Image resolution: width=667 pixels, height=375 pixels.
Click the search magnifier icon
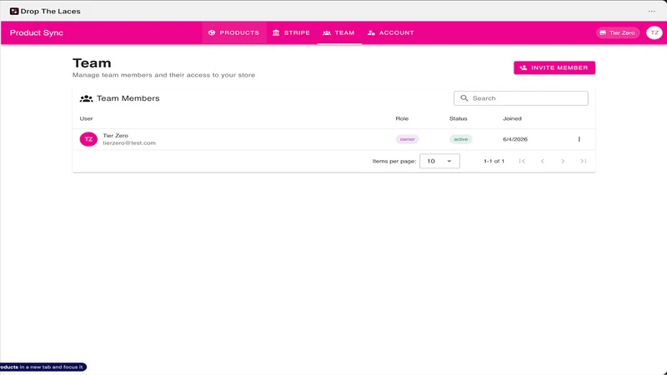tap(464, 98)
